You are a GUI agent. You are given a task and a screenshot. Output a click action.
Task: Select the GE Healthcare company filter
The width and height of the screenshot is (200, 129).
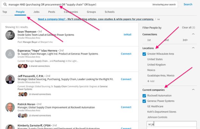pyautogui.click(x=155, y=106)
